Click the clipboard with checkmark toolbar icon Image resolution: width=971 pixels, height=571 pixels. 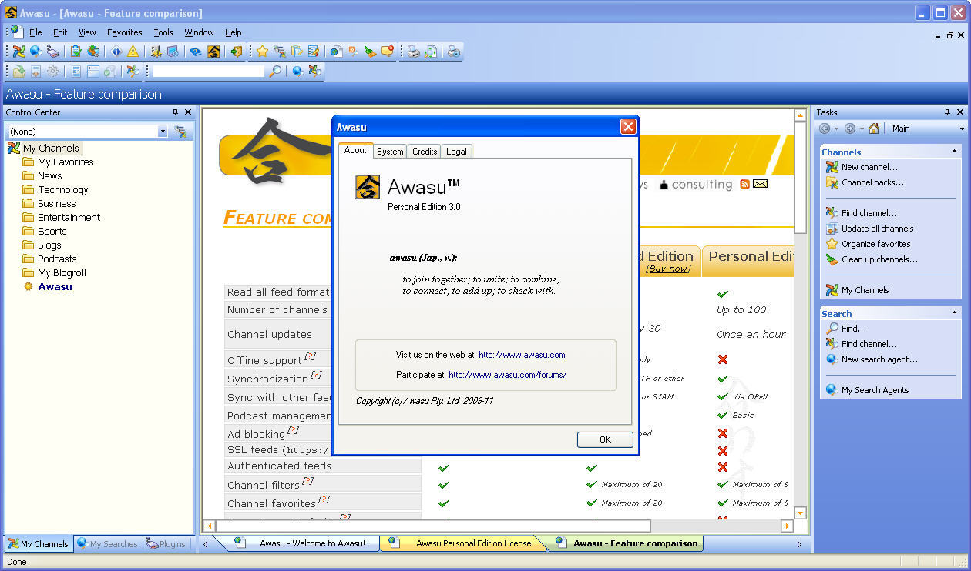(76, 52)
